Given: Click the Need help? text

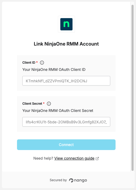Looking at the screenshot, I should coord(43,158).
